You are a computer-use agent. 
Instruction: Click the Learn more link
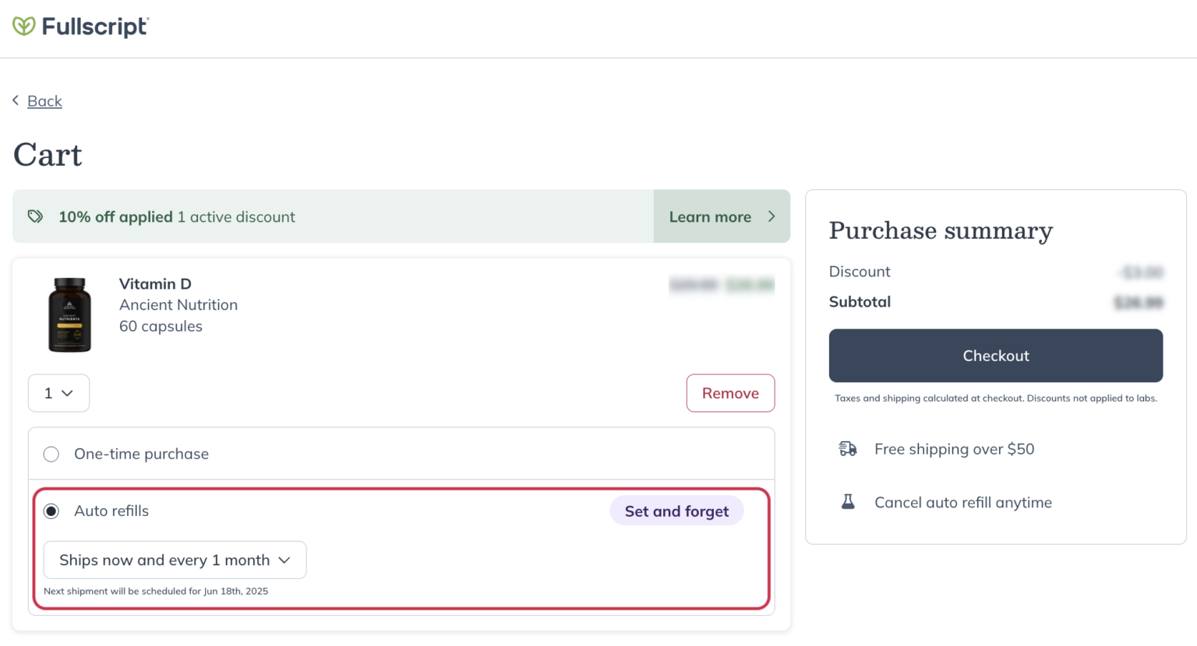[x=710, y=216]
